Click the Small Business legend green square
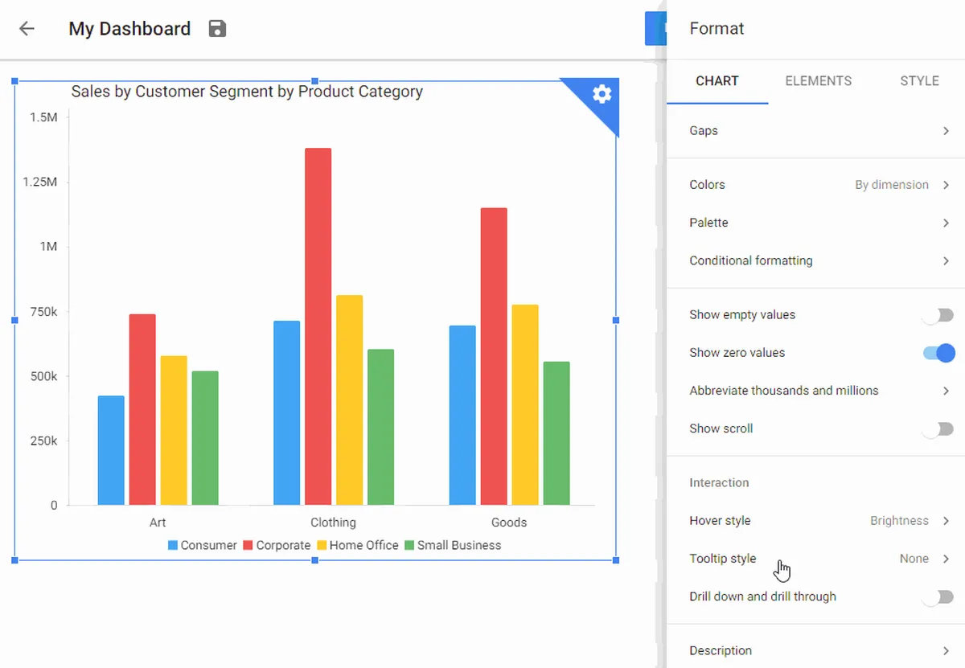This screenshot has width=965, height=668. pyautogui.click(x=409, y=545)
